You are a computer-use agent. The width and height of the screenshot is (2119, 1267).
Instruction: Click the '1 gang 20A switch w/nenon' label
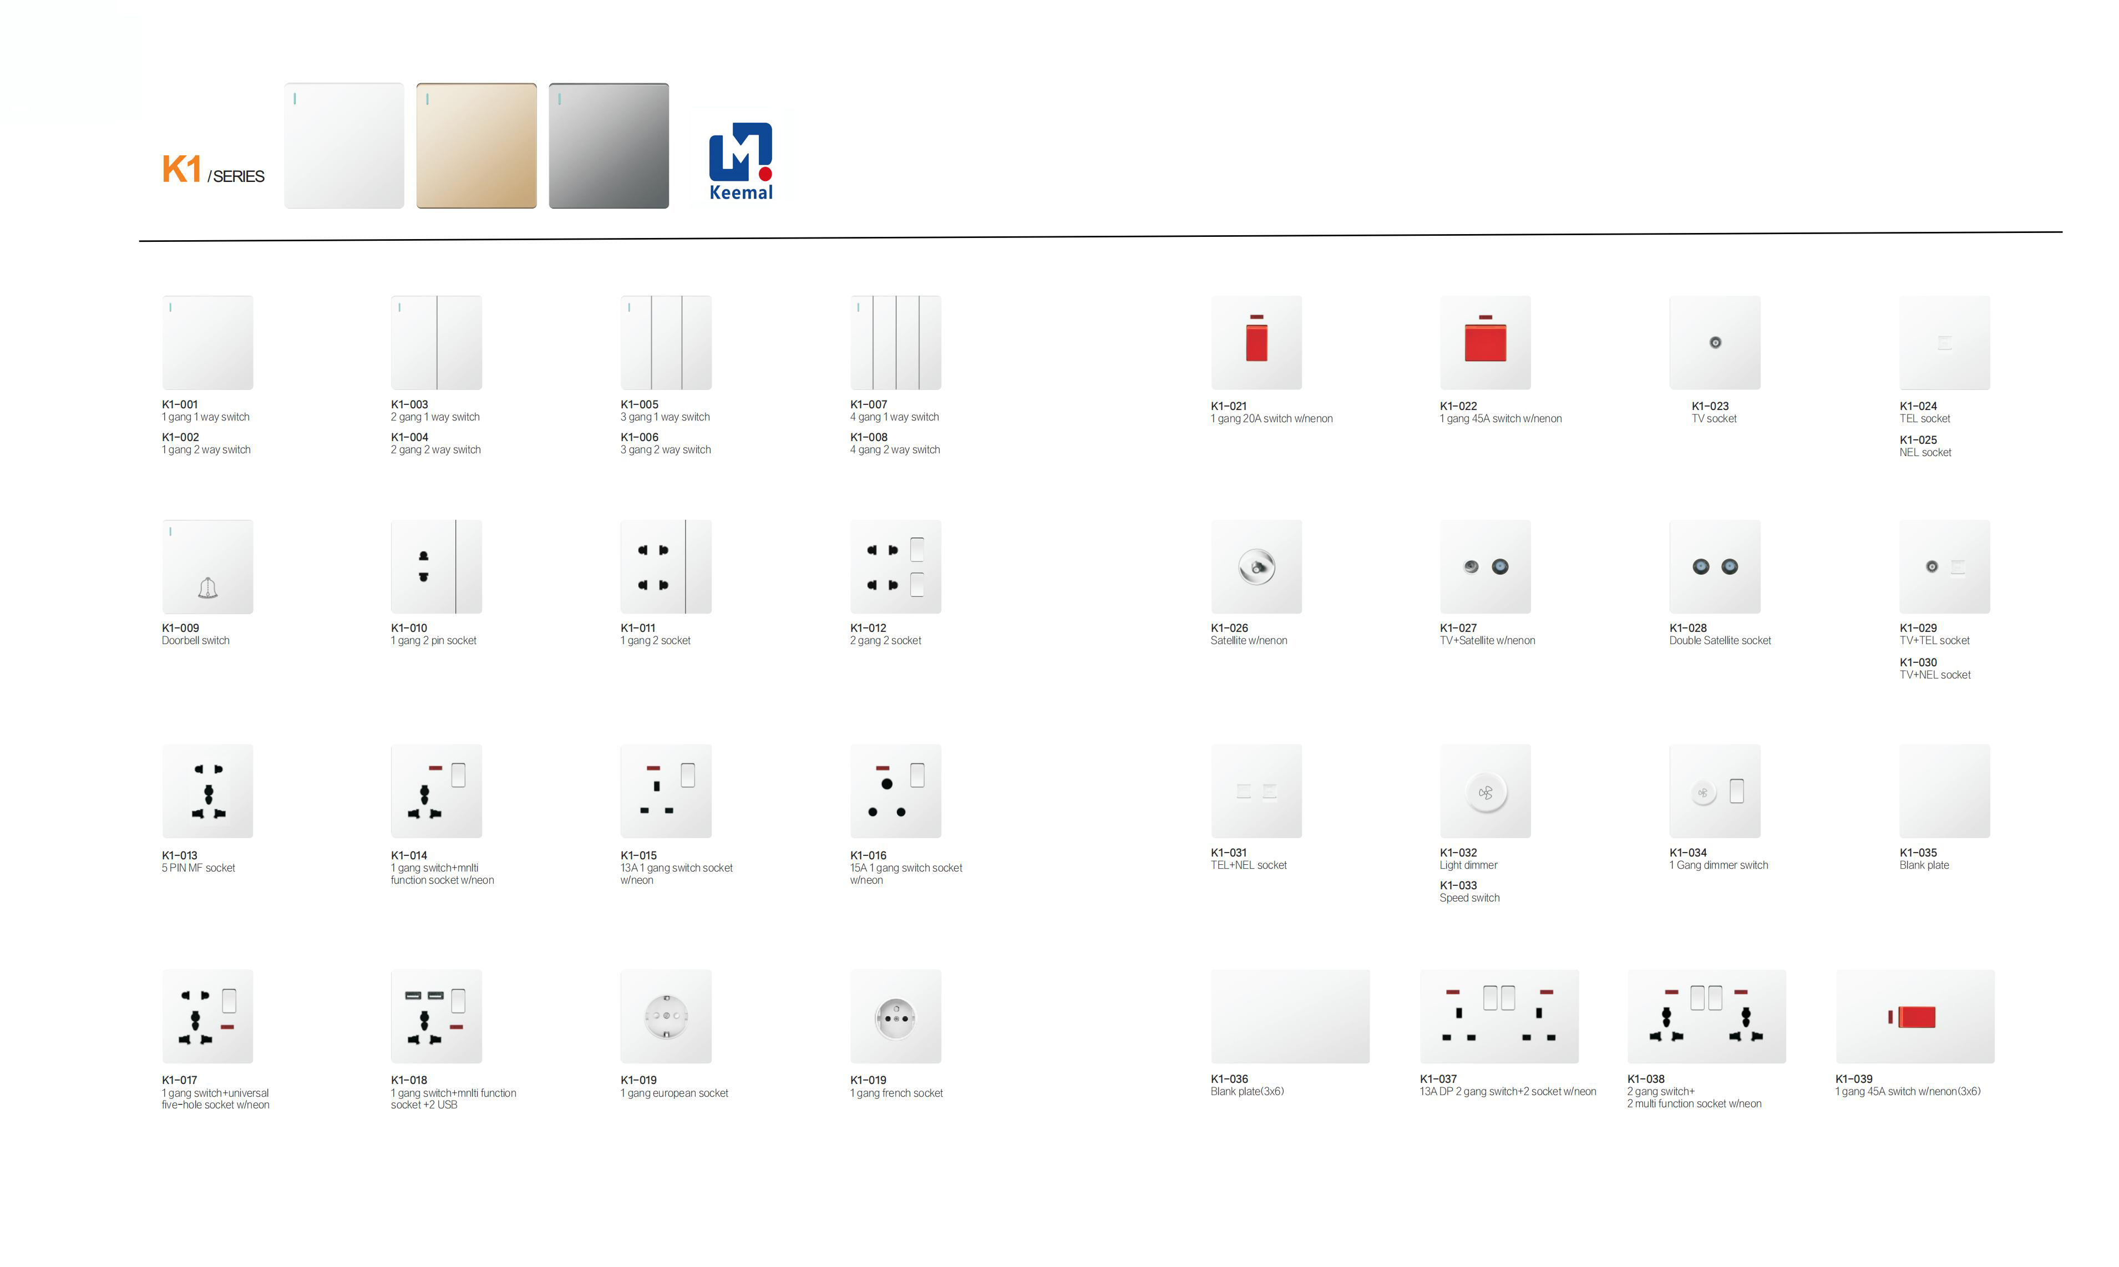(x=1271, y=419)
